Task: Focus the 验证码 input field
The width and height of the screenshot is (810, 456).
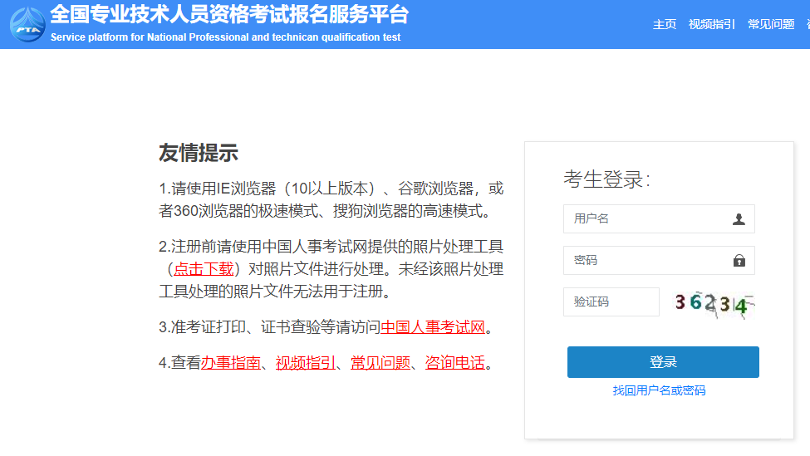Action: pyautogui.click(x=611, y=302)
